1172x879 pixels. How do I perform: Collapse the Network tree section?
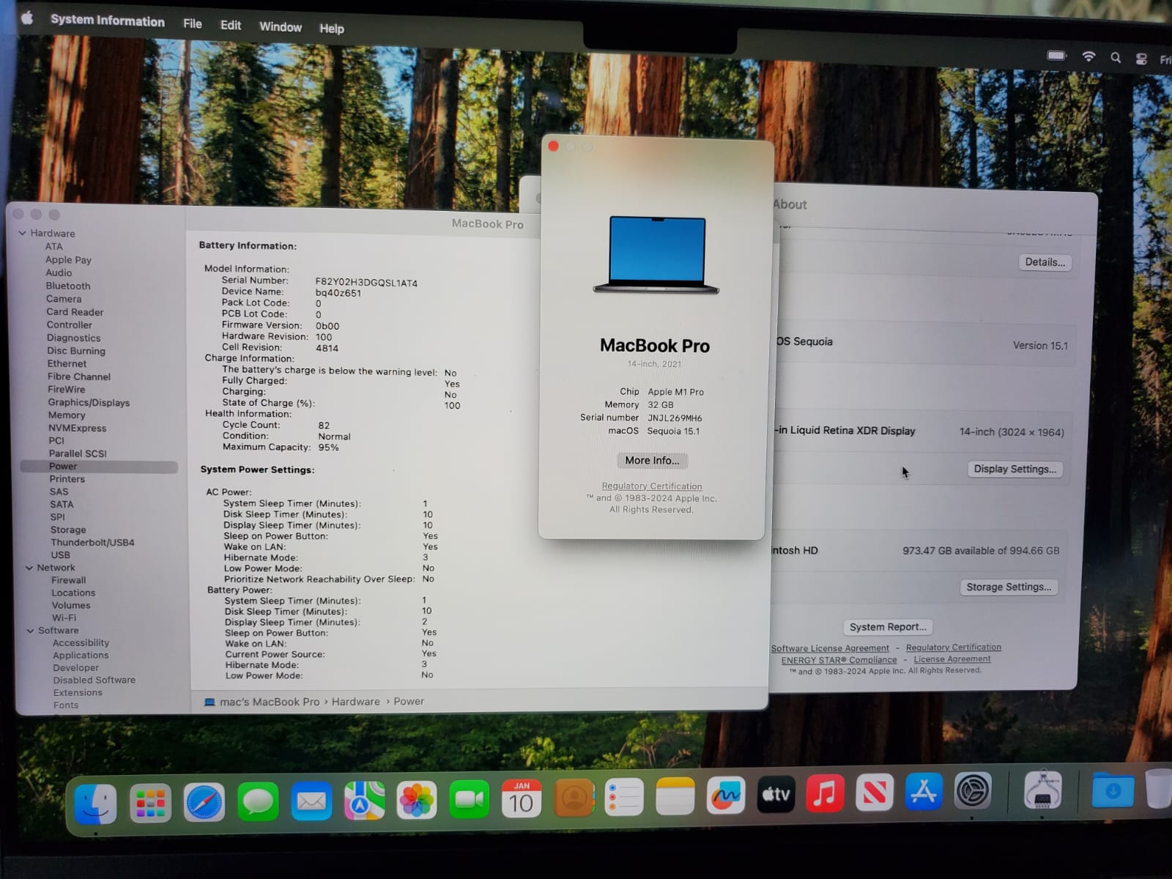(29, 568)
